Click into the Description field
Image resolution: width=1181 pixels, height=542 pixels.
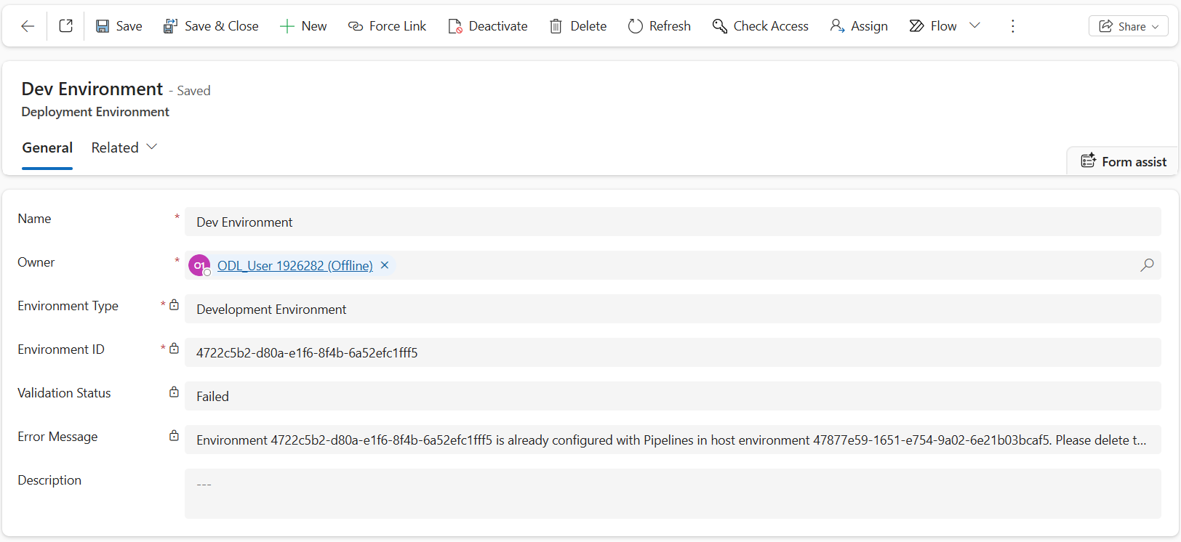click(673, 493)
